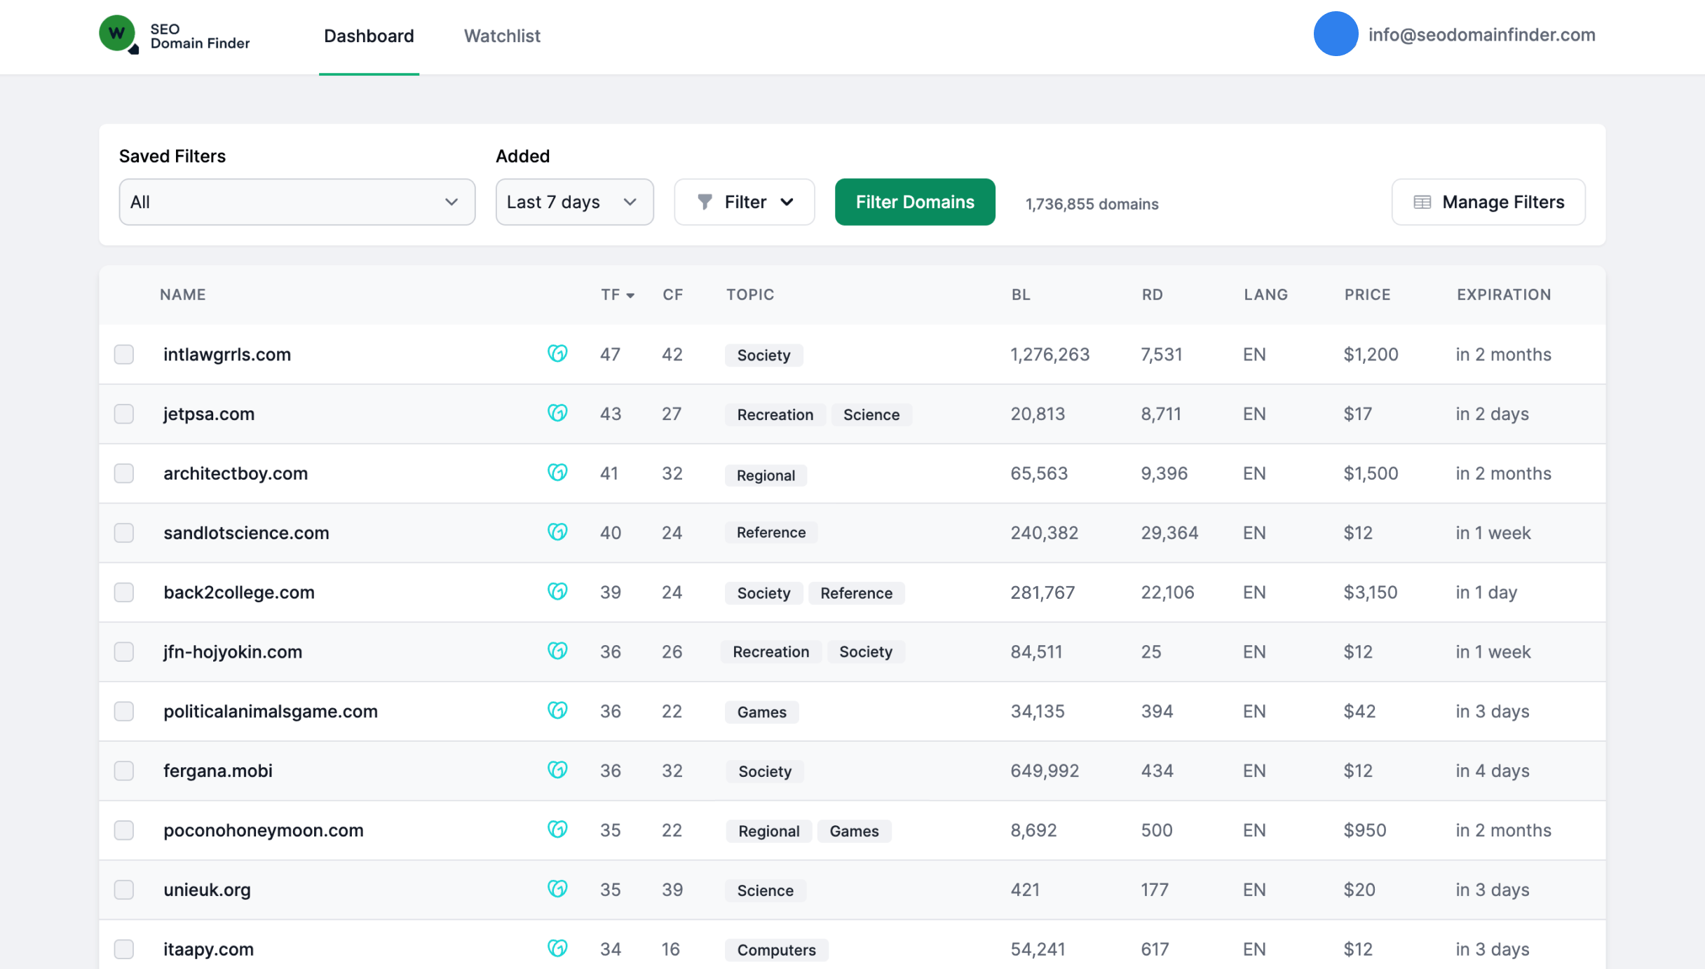The height and width of the screenshot is (969, 1705).
Task: Click Reference tag on back2college.com row
Action: pos(856,593)
